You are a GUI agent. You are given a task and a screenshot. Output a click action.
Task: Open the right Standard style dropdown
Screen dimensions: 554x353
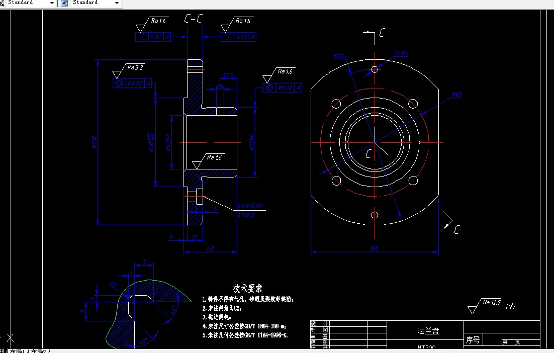pos(117,3)
